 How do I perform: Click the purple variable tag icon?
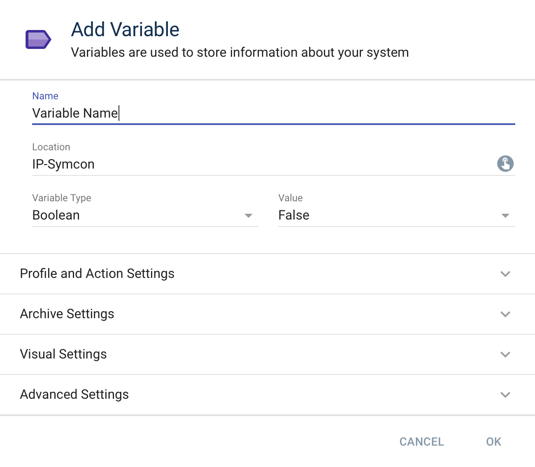[x=38, y=39]
